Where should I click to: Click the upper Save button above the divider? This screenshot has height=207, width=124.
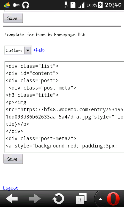(13, 18)
